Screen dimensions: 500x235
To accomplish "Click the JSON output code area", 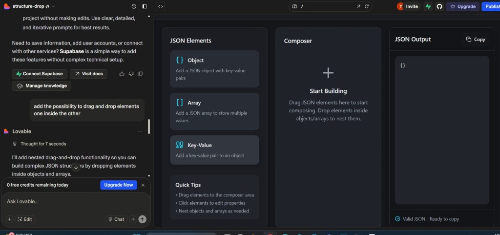I will coord(442,130).
